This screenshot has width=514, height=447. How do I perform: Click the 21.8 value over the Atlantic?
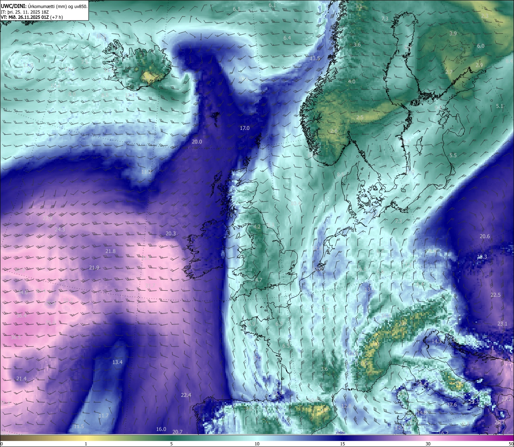[110, 251]
